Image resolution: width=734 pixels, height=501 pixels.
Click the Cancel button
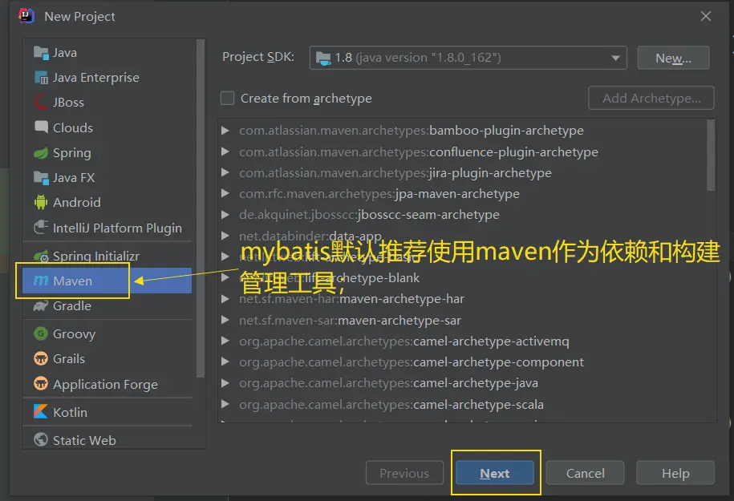pos(585,473)
